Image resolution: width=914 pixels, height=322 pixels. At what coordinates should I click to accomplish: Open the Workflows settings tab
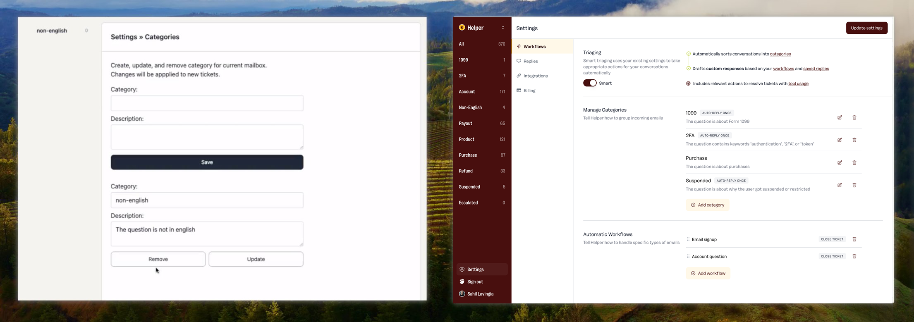pos(534,47)
